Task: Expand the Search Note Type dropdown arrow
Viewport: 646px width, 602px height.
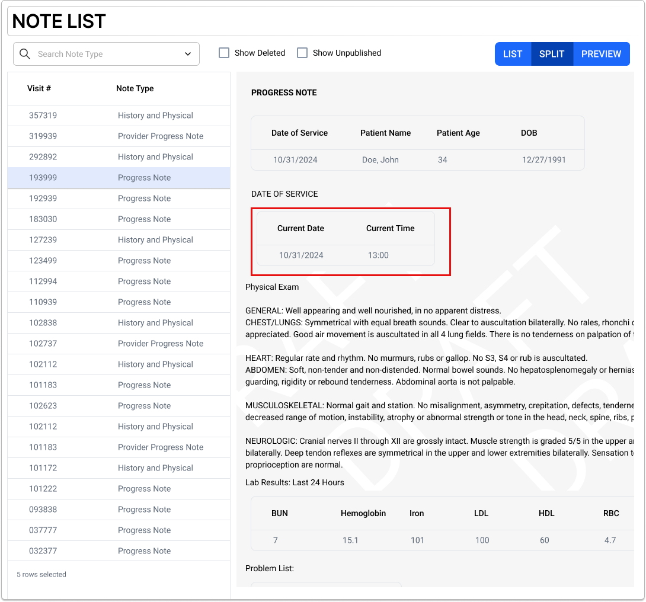Action: click(x=188, y=54)
